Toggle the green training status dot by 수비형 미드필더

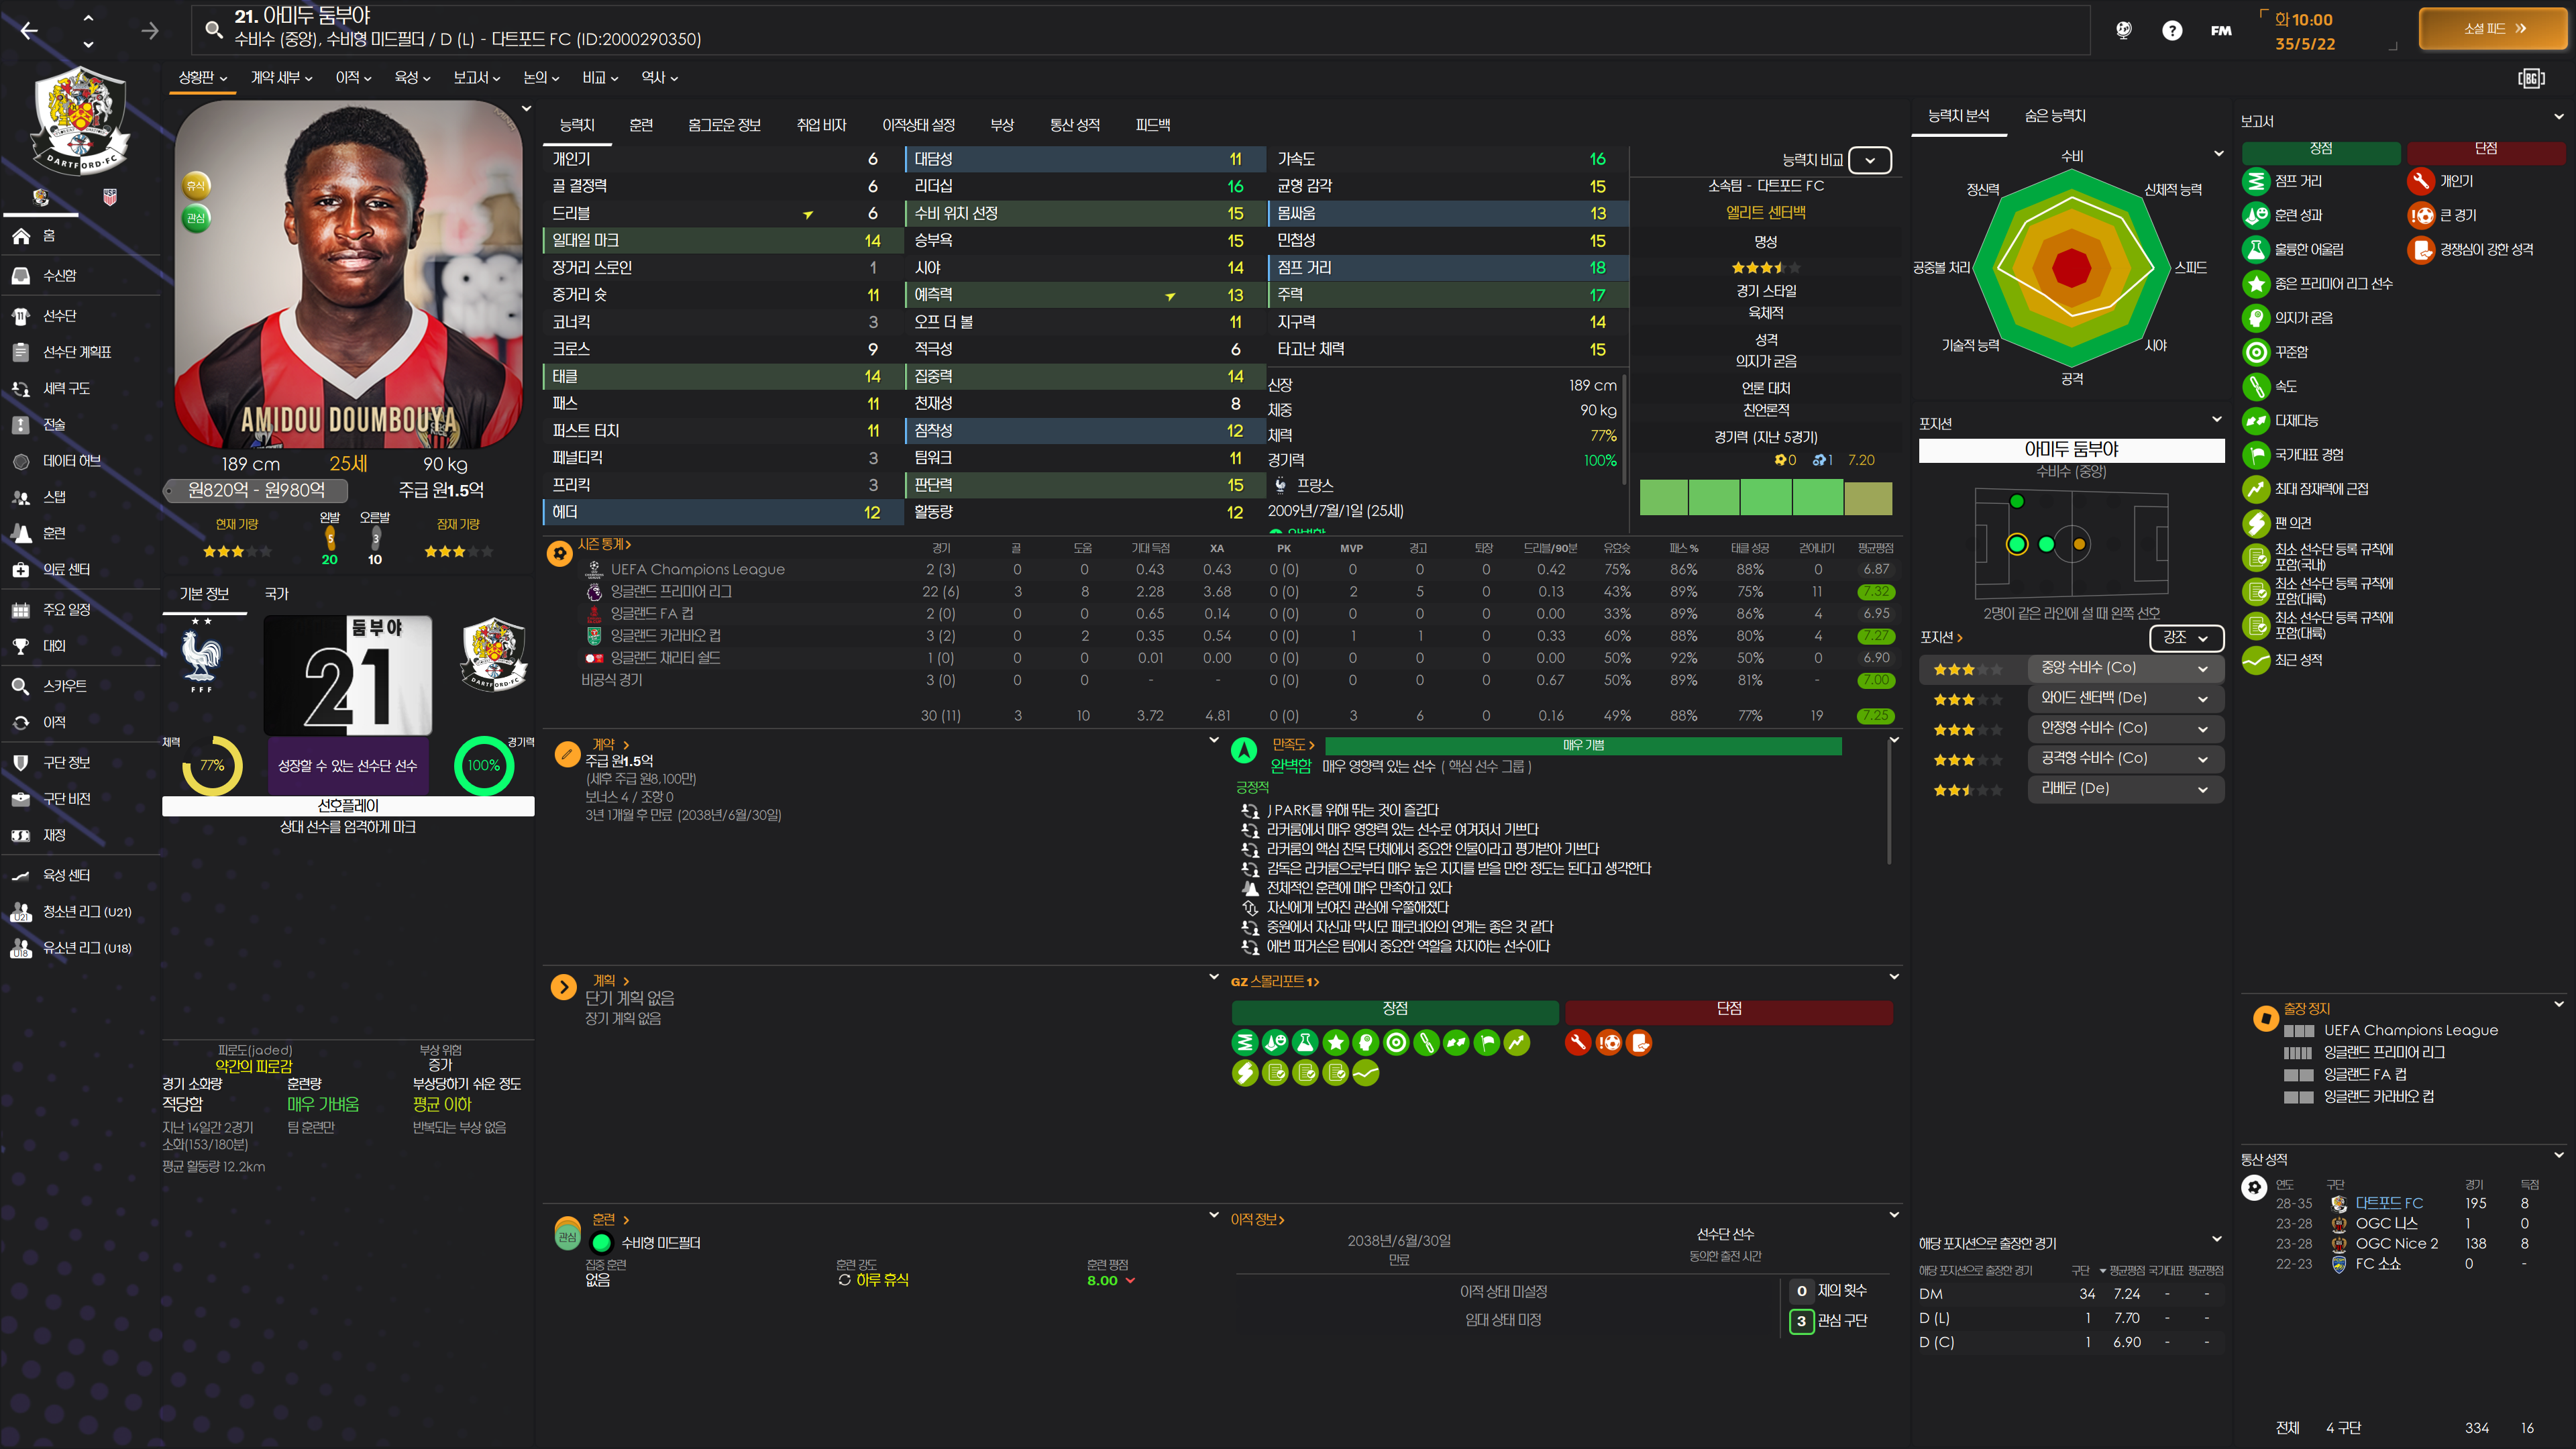(602, 1243)
